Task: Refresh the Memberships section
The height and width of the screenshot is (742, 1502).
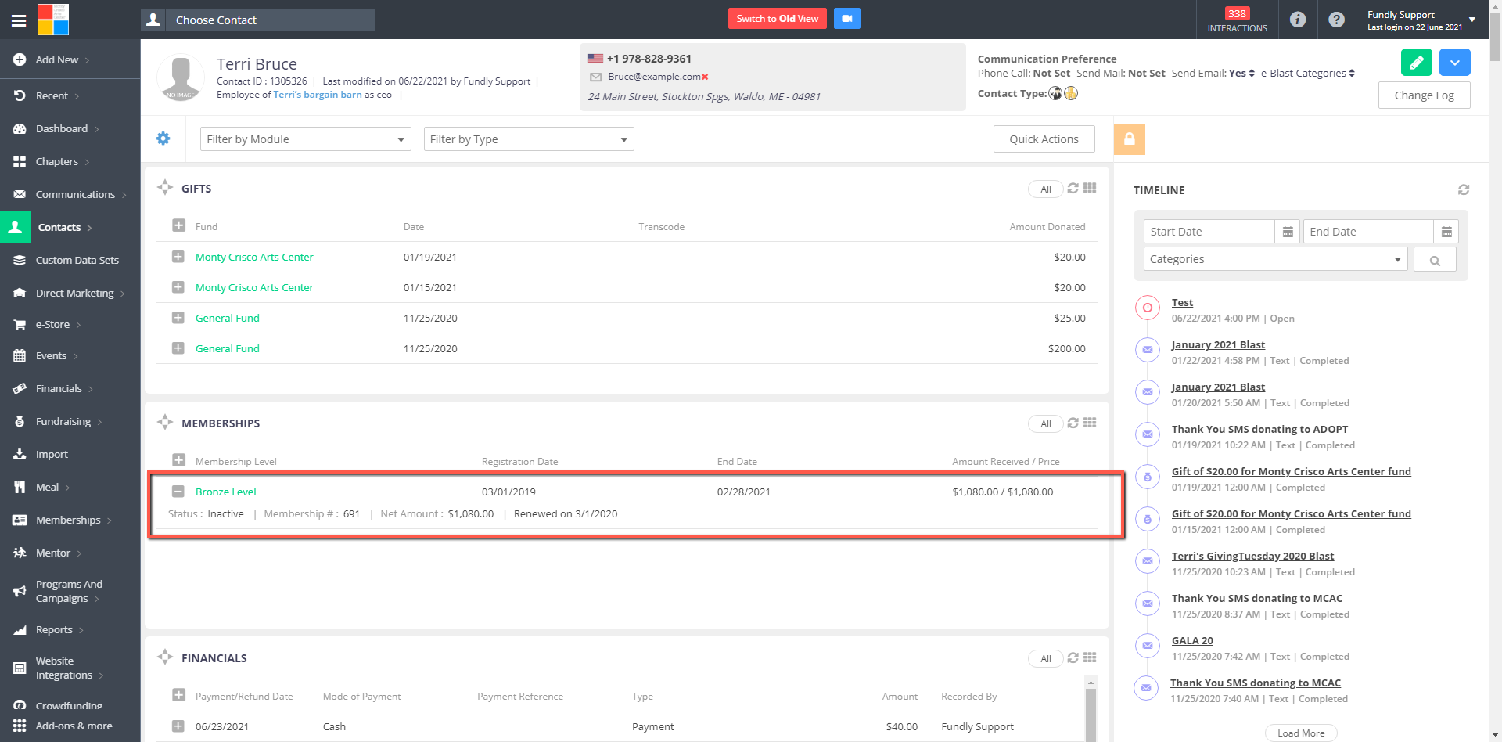Action: 1073,423
